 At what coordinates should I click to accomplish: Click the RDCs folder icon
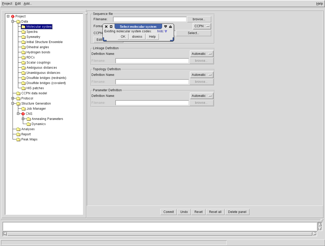point(23,57)
